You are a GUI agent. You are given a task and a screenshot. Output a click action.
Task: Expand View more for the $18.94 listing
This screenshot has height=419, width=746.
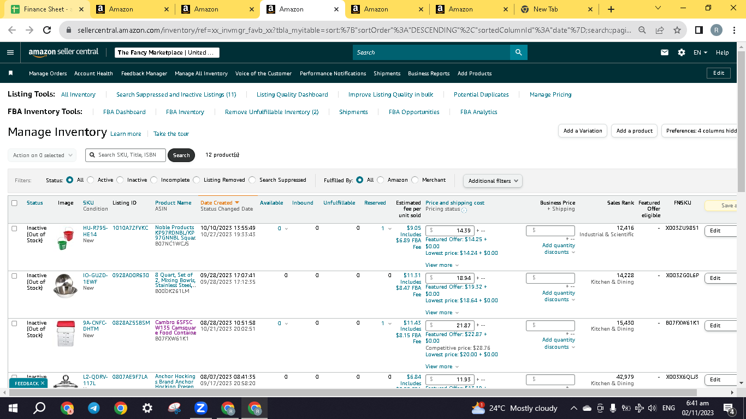pos(442,313)
